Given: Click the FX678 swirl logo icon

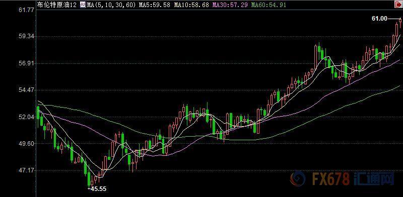Looking at the screenshot, I should point(297,178).
